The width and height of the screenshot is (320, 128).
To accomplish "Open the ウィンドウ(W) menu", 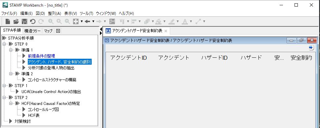I will [106, 14].
